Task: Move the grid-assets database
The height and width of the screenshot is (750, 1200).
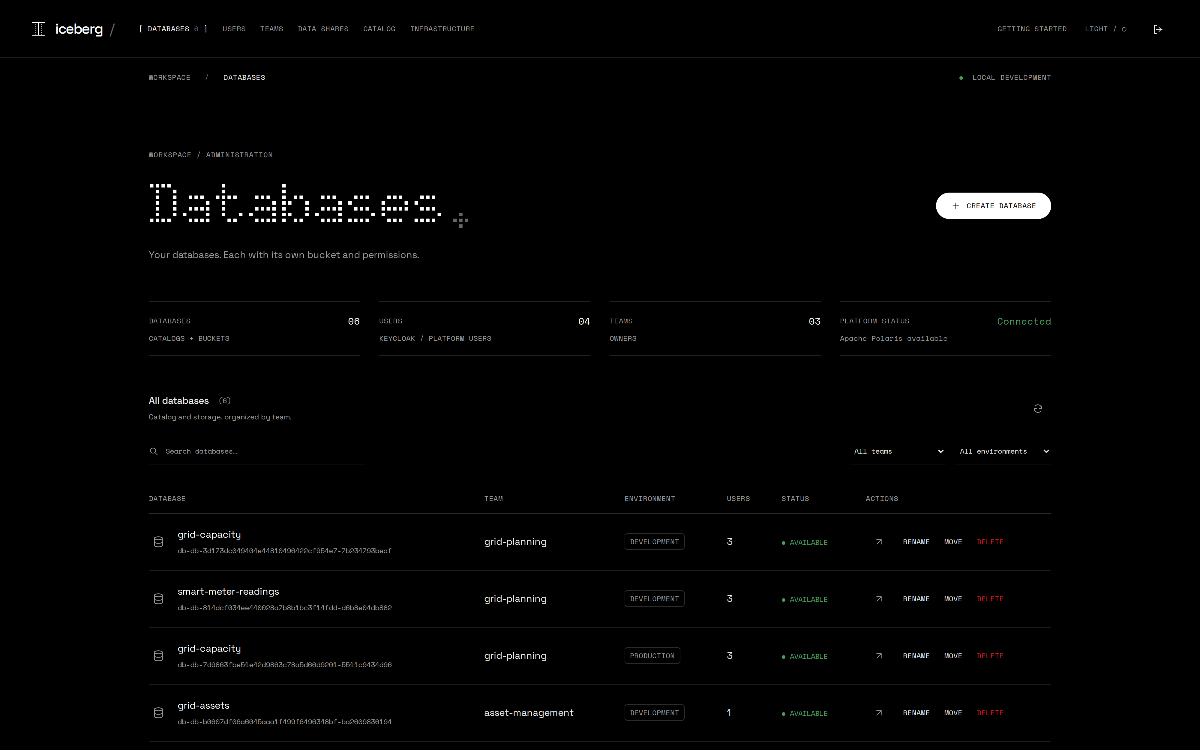Action: tap(953, 713)
